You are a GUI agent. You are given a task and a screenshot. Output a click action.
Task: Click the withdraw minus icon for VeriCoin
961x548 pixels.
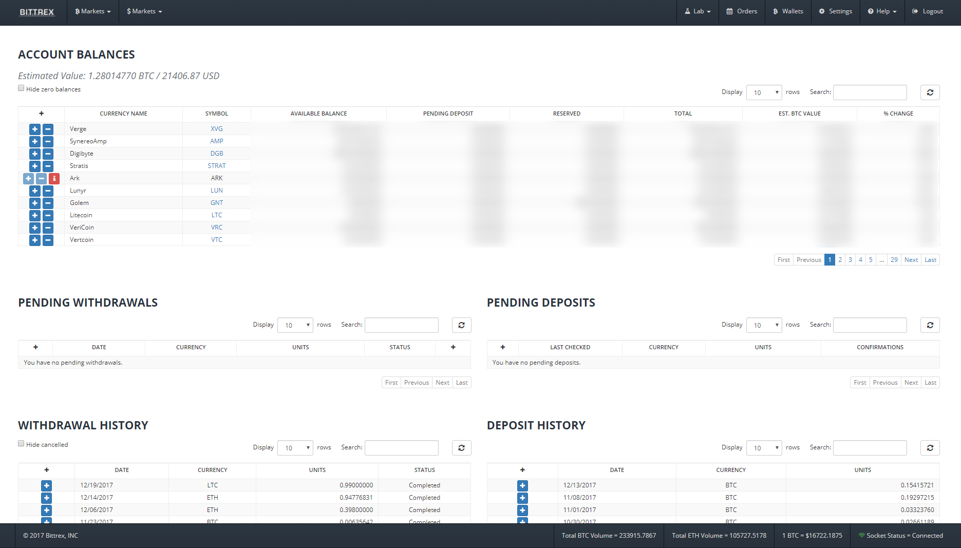[x=48, y=228]
